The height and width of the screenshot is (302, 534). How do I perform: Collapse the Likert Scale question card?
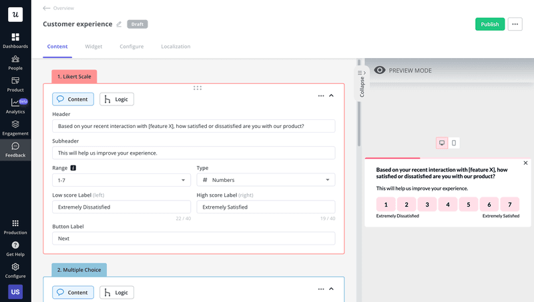point(332,96)
